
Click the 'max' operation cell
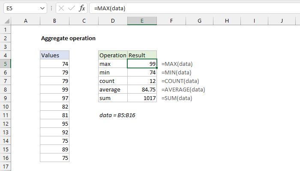113,64
